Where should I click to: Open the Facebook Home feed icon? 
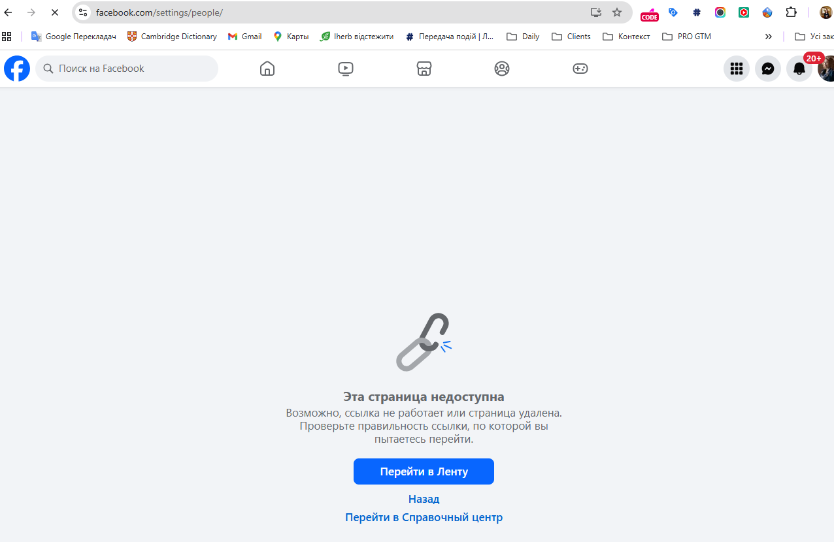coord(267,69)
